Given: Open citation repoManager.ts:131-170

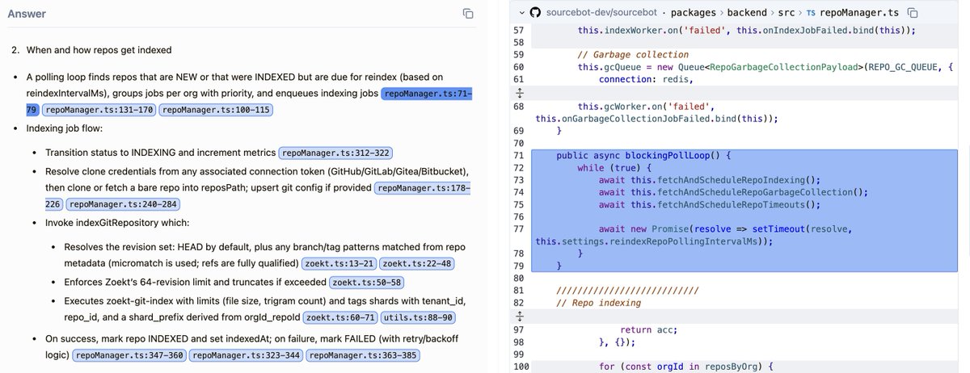Looking at the screenshot, I should pyautogui.click(x=99, y=110).
